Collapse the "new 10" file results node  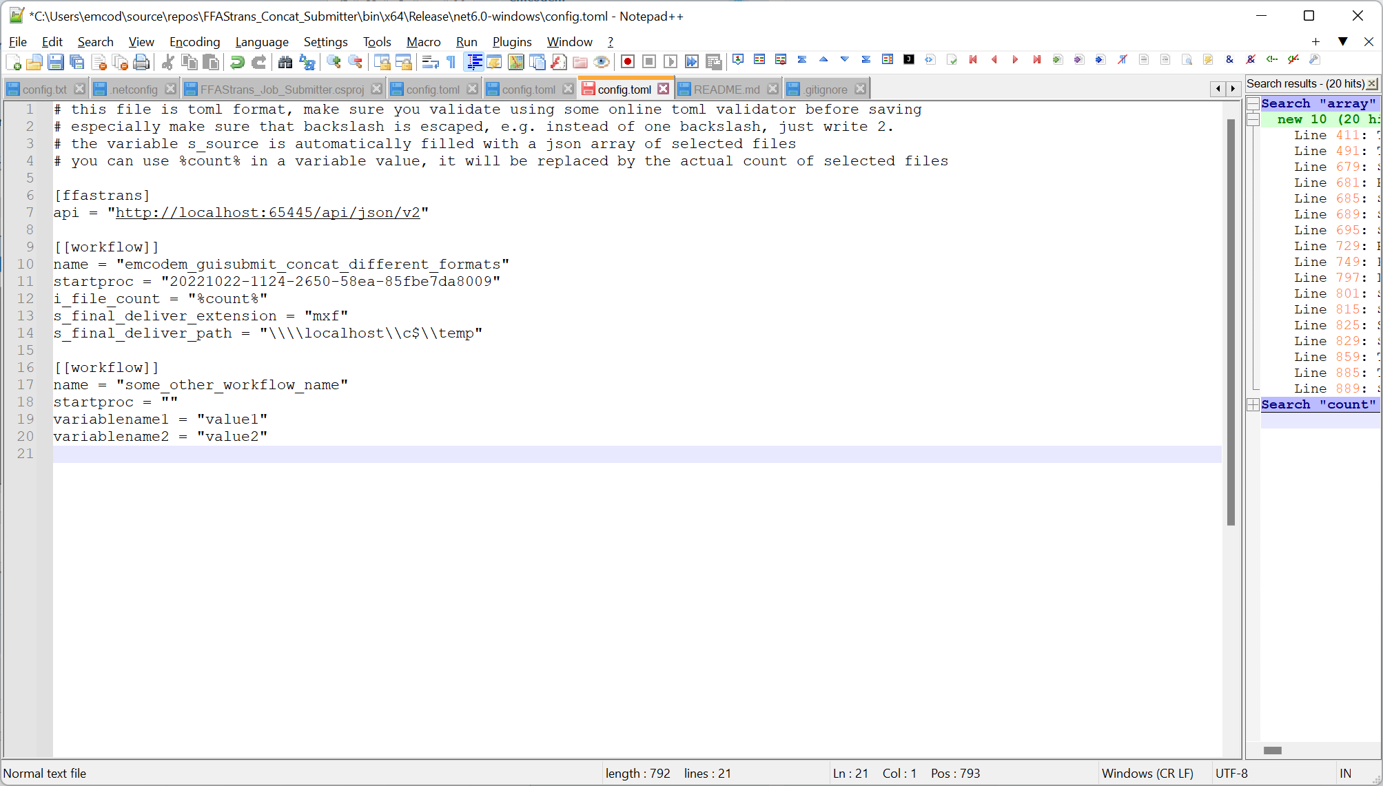coord(1253,120)
